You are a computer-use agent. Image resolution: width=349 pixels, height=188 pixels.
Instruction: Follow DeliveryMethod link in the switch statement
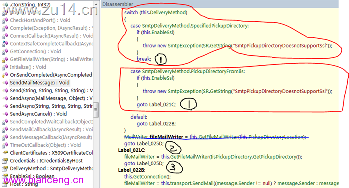pos(168,12)
